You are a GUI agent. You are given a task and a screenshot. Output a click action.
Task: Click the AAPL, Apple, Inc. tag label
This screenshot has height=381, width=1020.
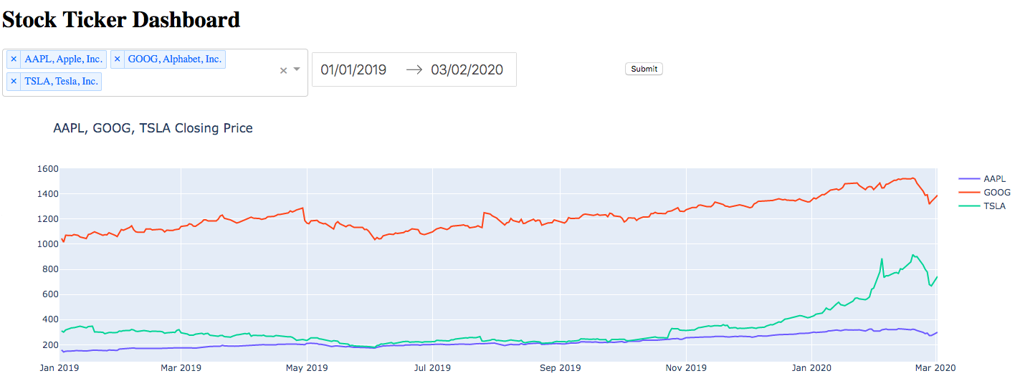click(x=64, y=59)
